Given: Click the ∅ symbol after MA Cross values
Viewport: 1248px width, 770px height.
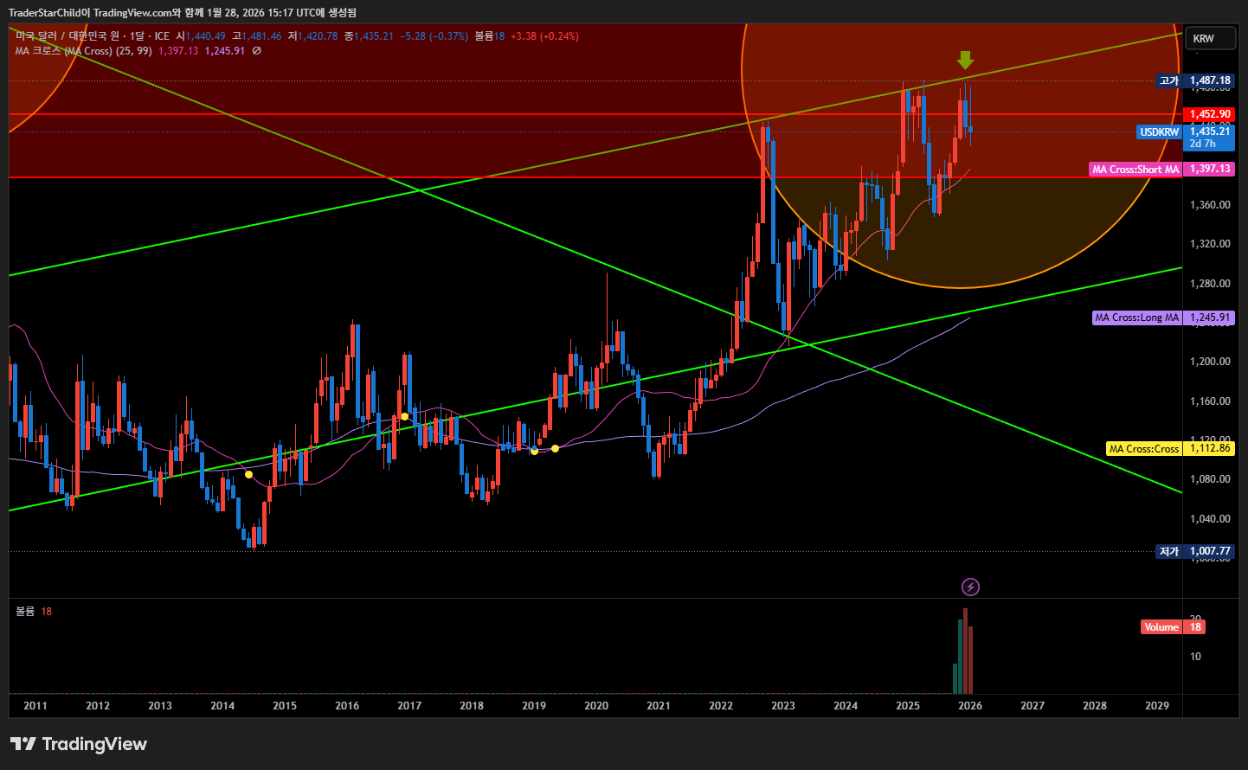Looking at the screenshot, I should pyautogui.click(x=256, y=51).
